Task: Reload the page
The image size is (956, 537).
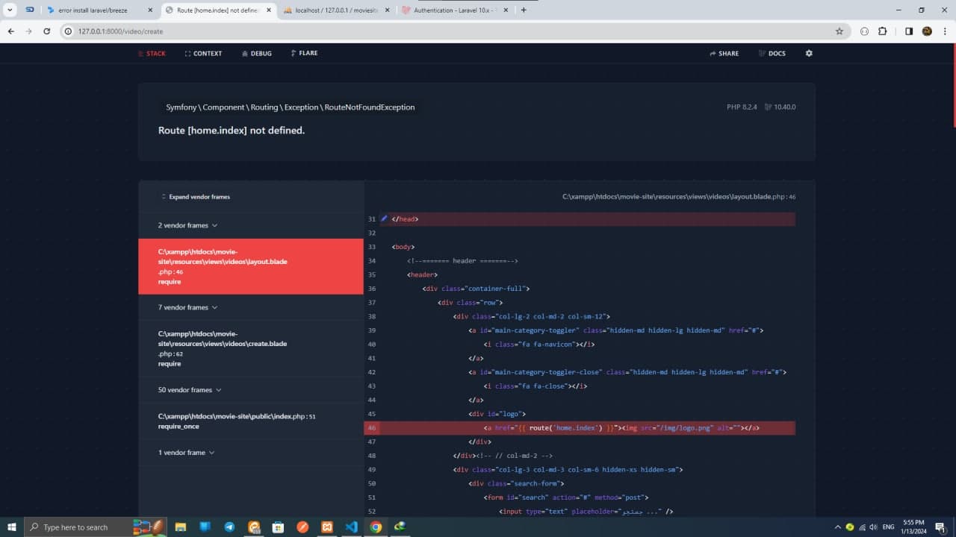Action: [x=47, y=31]
